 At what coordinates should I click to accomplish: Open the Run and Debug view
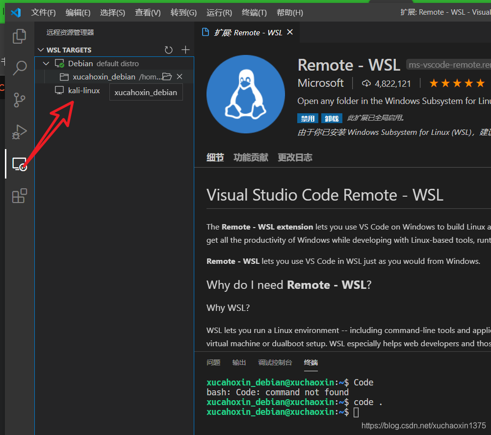click(x=20, y=132)
